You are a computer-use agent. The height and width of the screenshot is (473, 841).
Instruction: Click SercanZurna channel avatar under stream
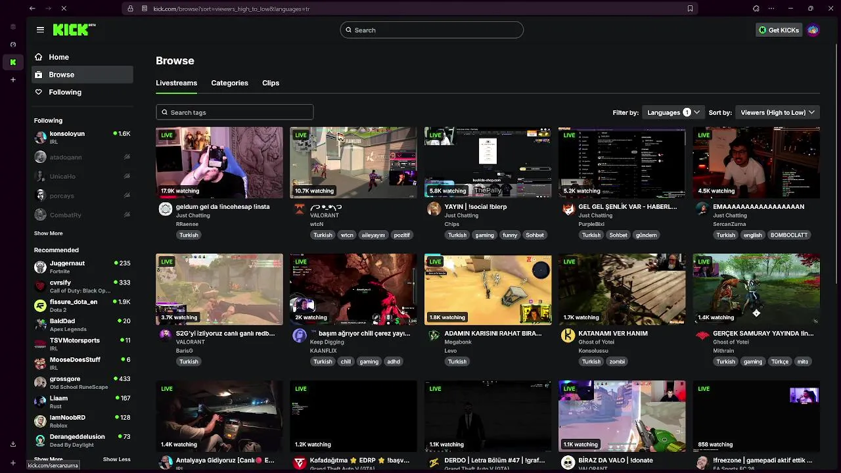[x=702, y=209]
